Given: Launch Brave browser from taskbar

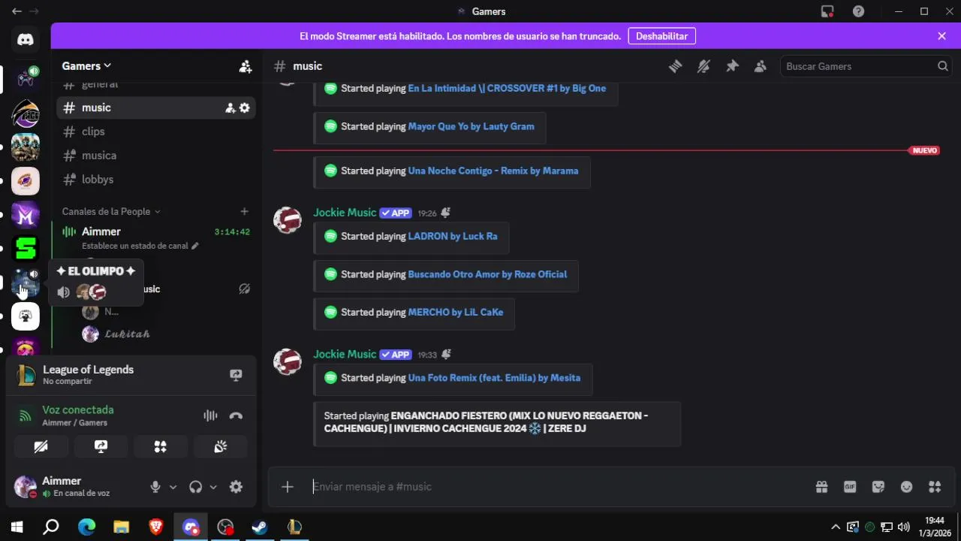Looking at the screenshot, I should pyautogui.click(x=156, y=527).
